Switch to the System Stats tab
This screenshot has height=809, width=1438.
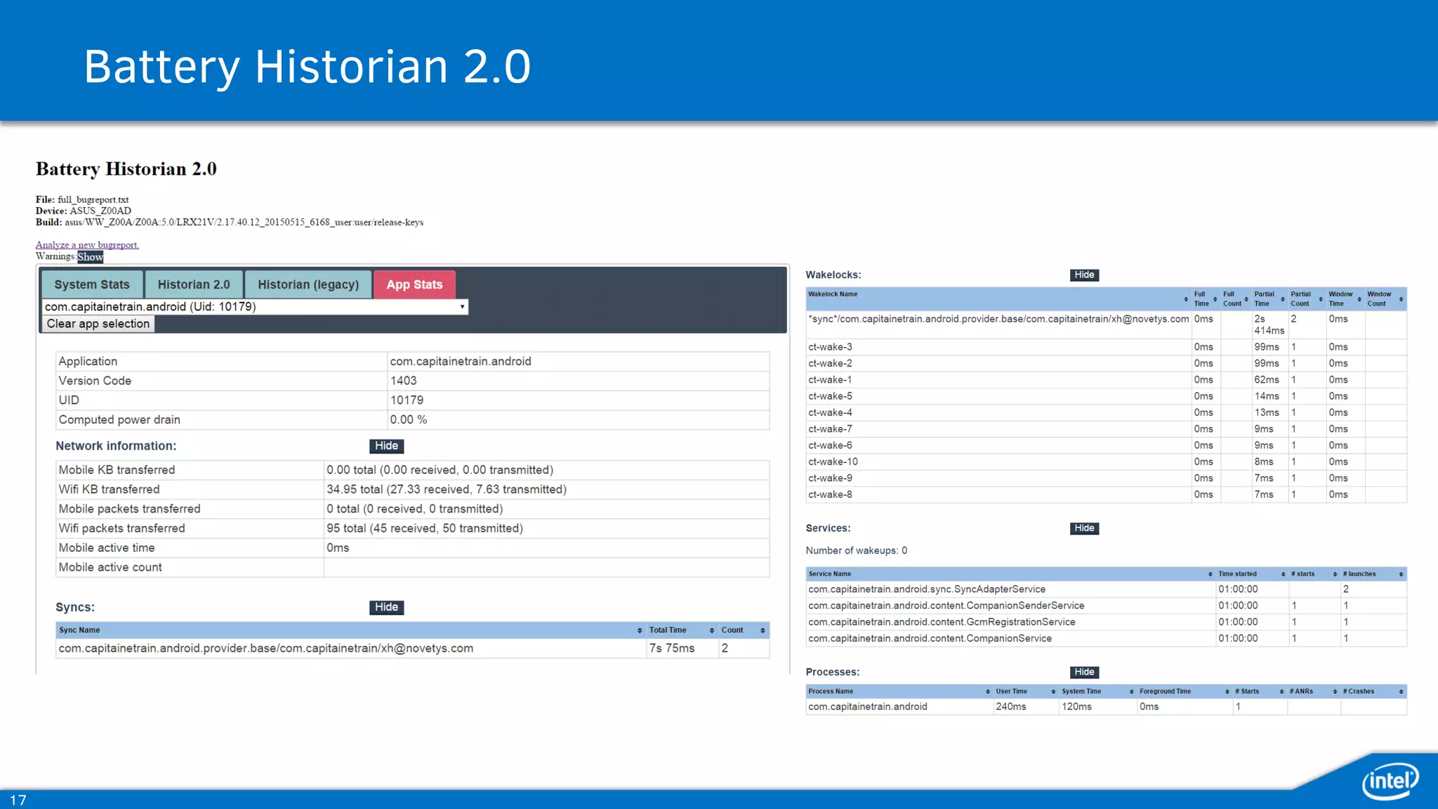click(92, 284)
